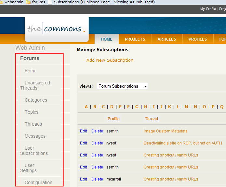
Task: Click the forums folder icon in breadcrumb
Action: click(28, 2)
